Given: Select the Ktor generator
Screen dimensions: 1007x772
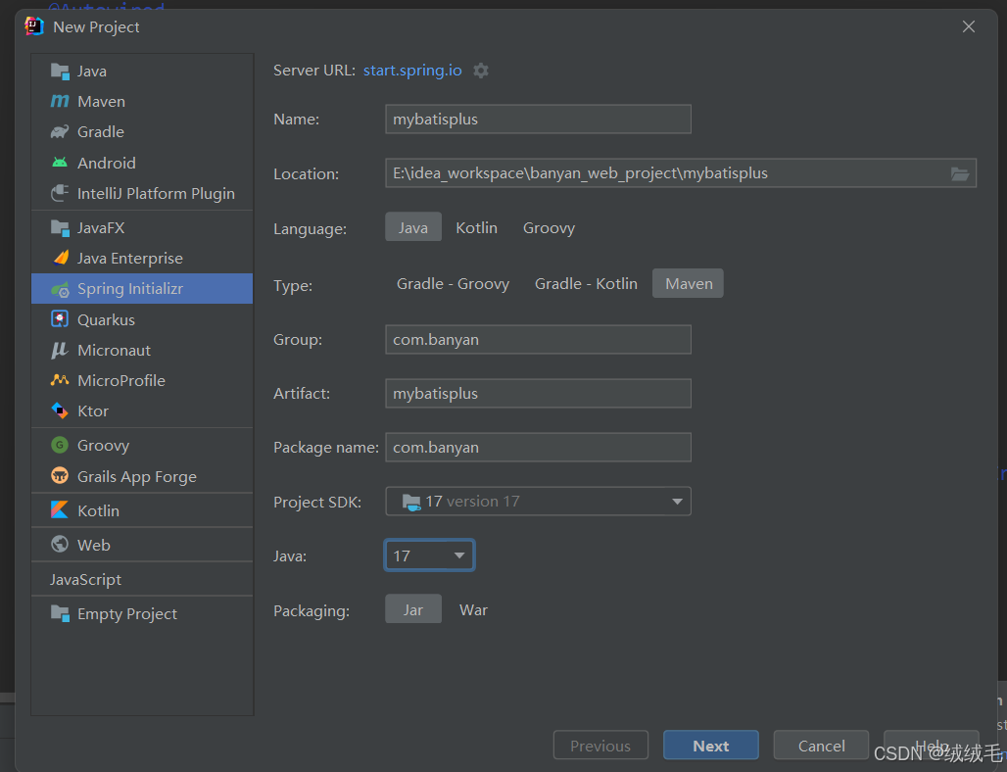Looking at the screenshot, I should [93, 410].
